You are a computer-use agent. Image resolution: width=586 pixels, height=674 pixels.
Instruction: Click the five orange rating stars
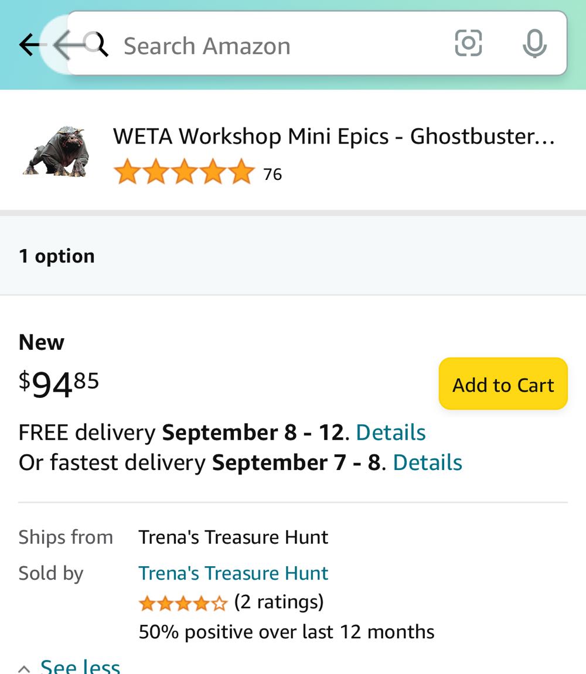(x=185, y=172)
